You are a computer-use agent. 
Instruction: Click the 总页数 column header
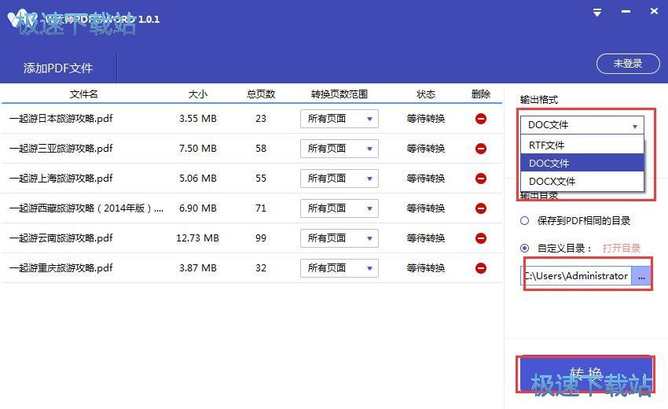point(261,94)
